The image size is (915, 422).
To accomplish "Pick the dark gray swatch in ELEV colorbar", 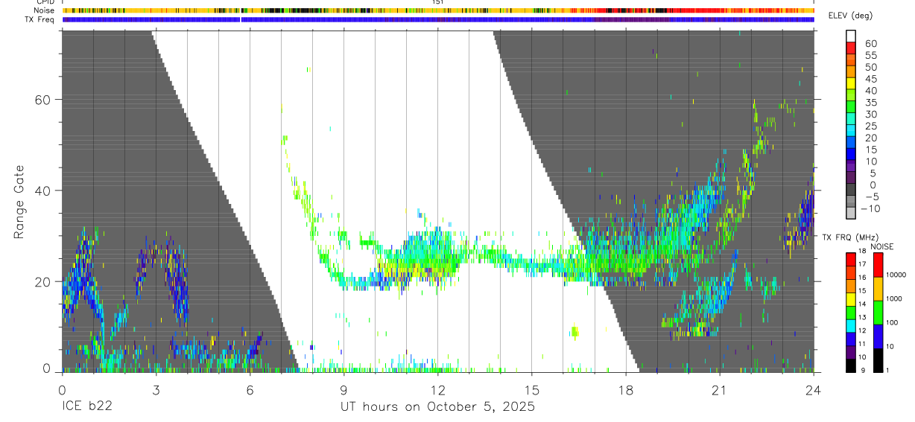I will coord(851,189).
